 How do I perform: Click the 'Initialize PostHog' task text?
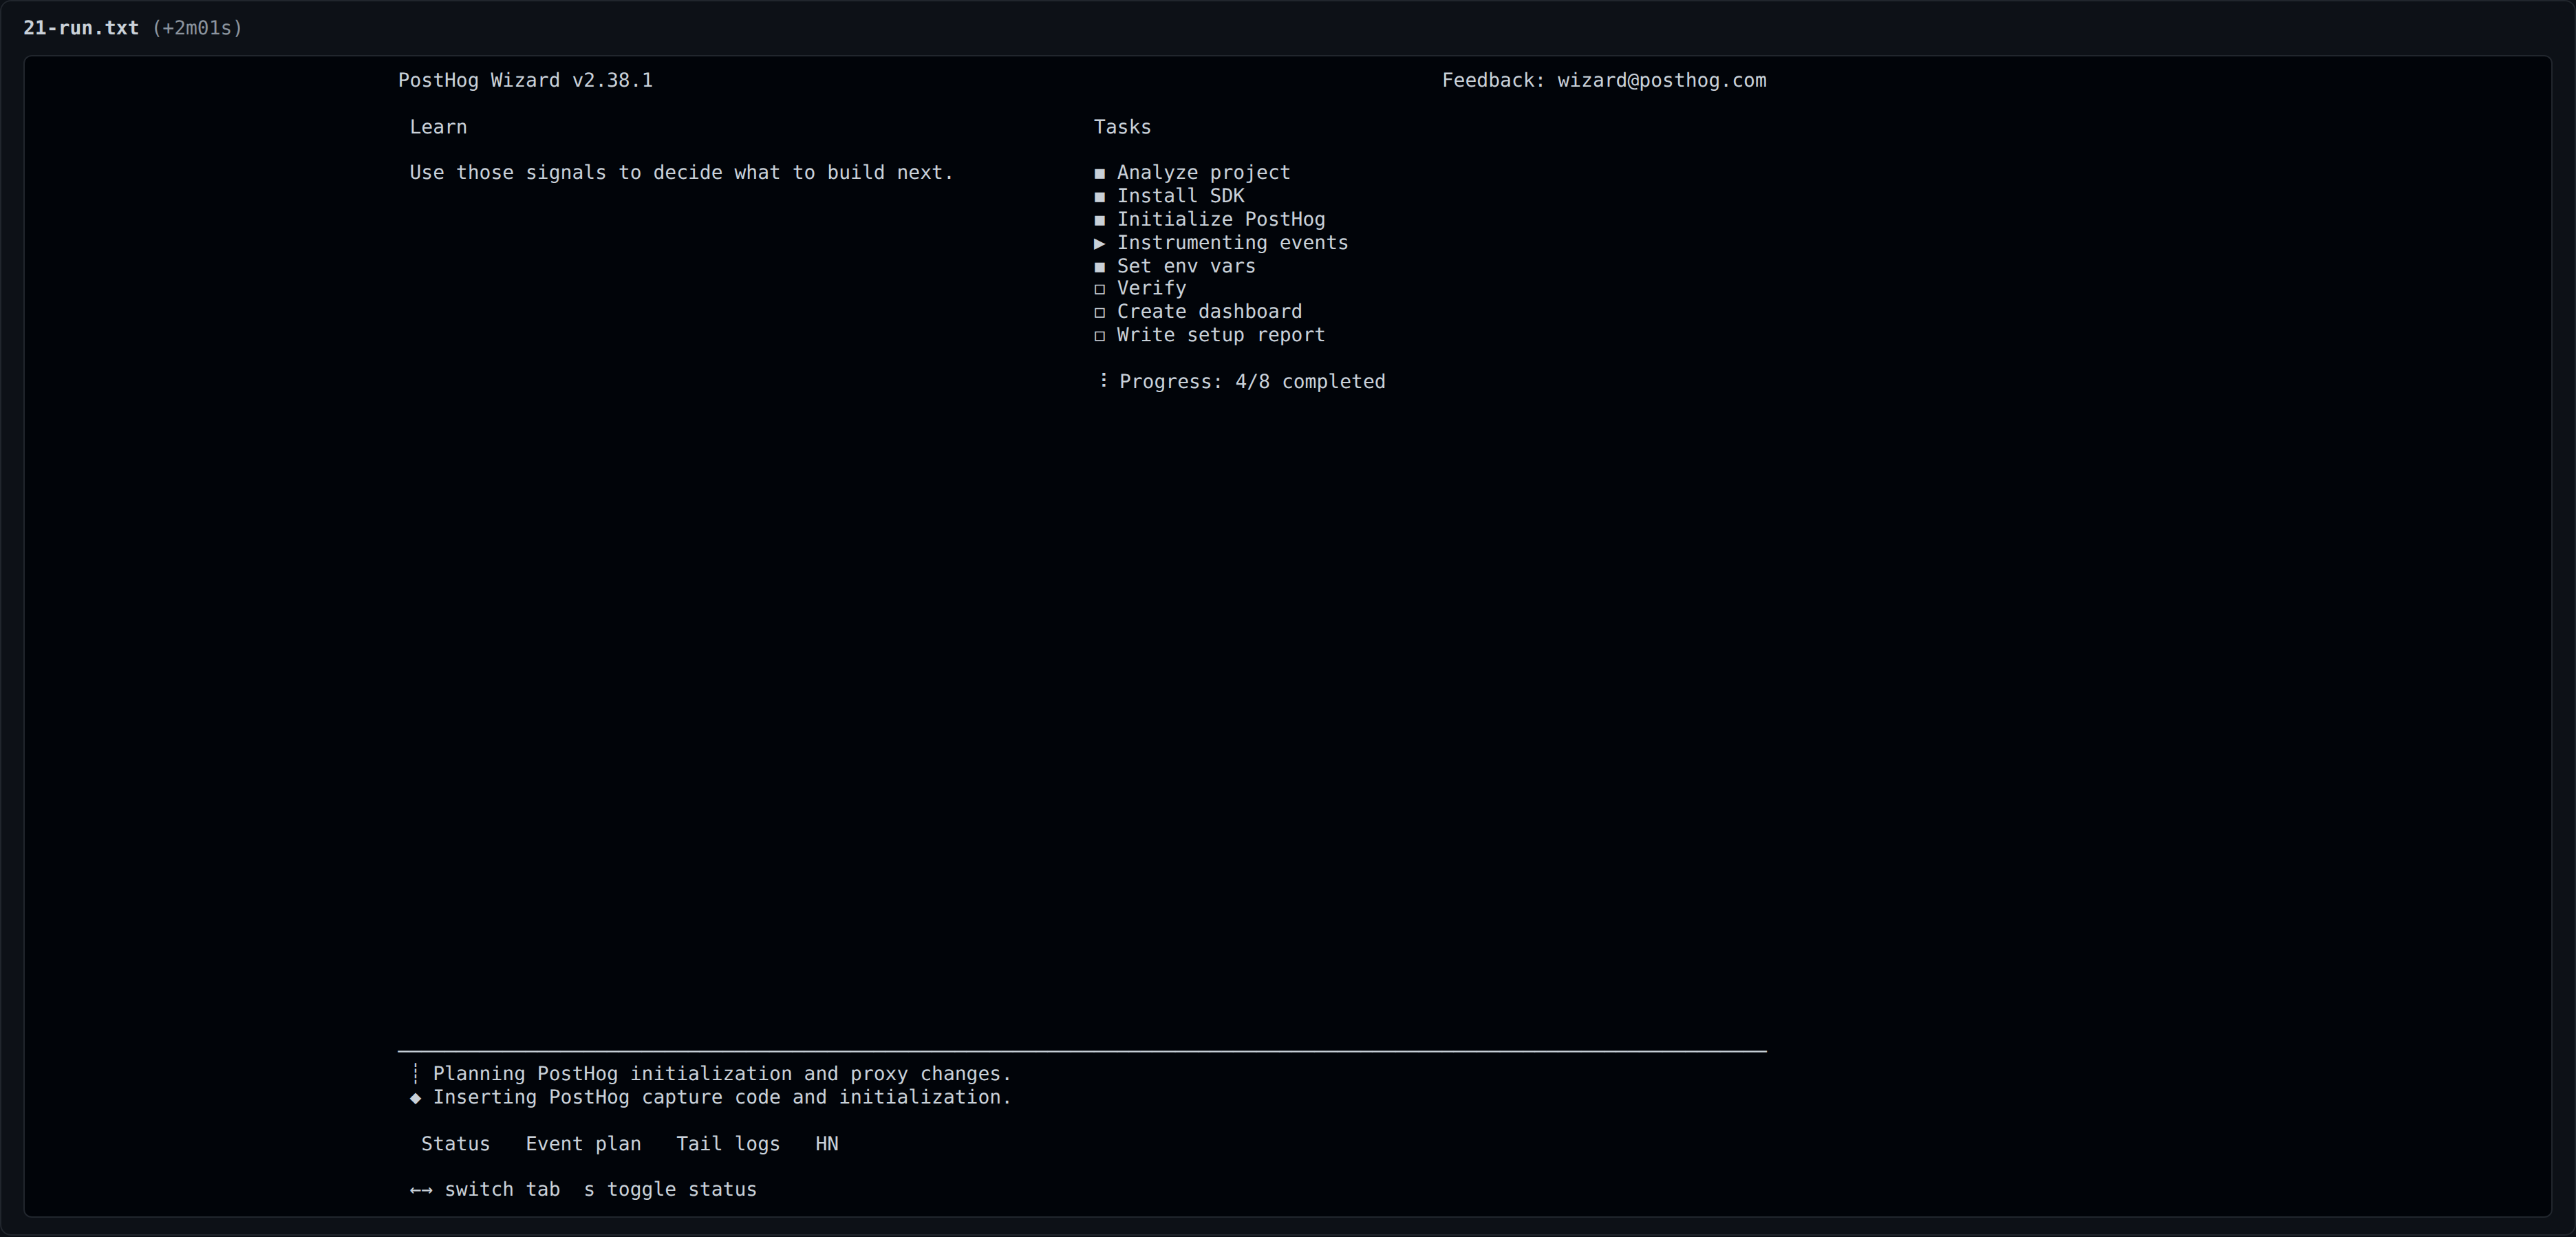1220,219
